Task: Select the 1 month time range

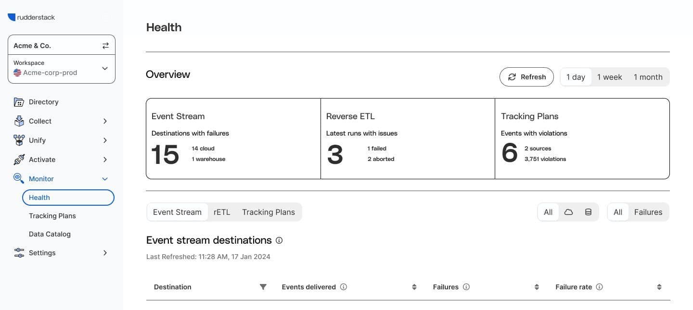Action: coord(648,77)
